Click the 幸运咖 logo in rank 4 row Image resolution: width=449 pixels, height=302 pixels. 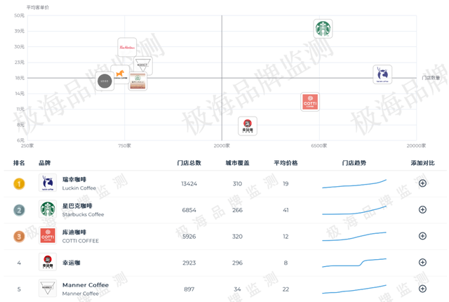click(x=48, y=261)
